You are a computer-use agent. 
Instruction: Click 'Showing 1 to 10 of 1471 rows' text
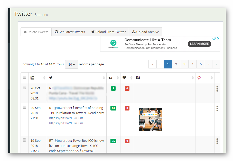pyautogui.click(x=42, y=64)
